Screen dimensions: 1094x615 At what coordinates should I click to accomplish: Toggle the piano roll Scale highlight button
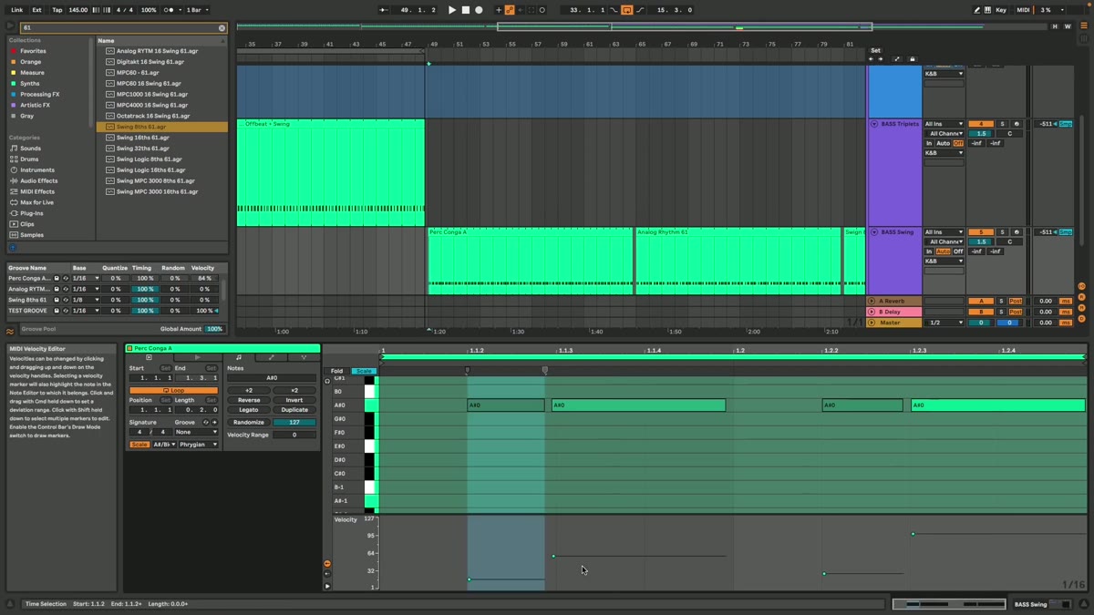coord(363,371)
